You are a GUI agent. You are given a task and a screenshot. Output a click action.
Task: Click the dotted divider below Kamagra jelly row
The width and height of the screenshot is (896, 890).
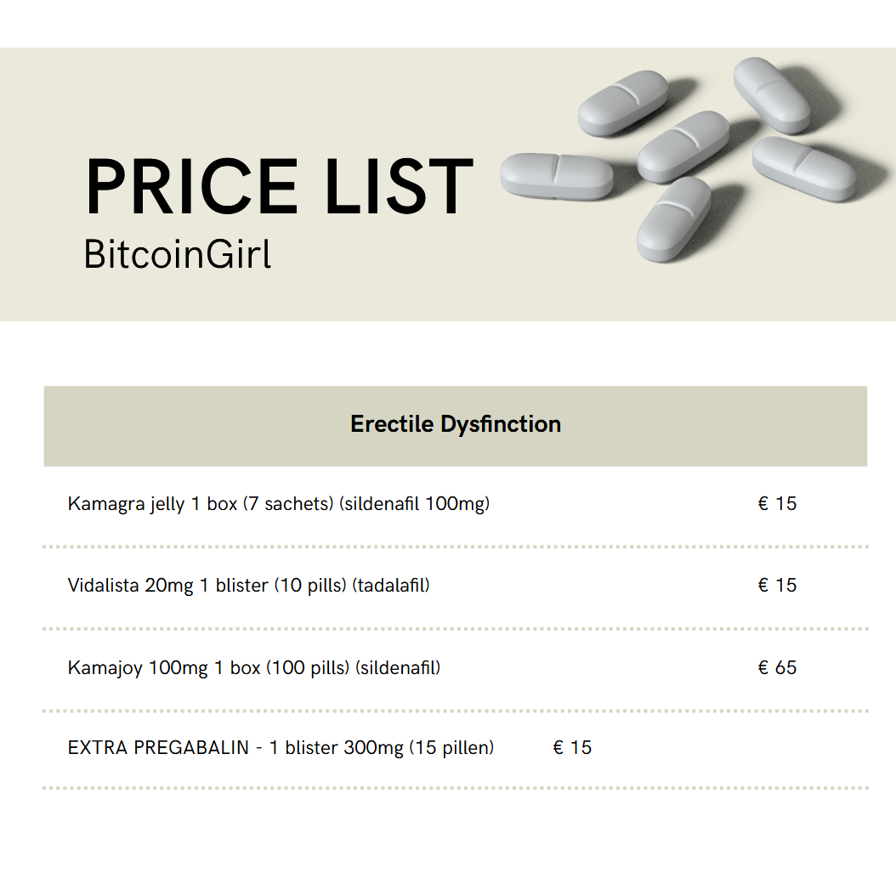456,547
